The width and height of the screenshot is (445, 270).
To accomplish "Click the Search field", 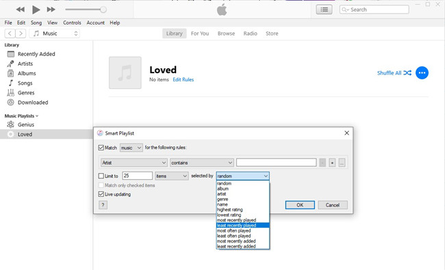I will point(374,10).
